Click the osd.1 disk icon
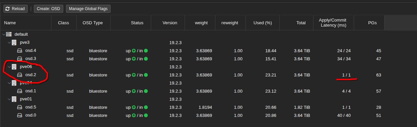Screen dimensions: 417x127 click(x=20, y=91)
